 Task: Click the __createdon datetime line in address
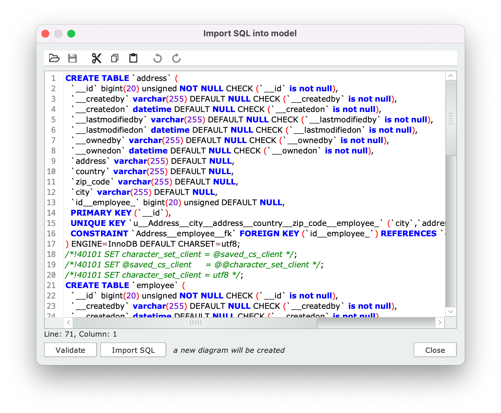click(x=226, y=109)
